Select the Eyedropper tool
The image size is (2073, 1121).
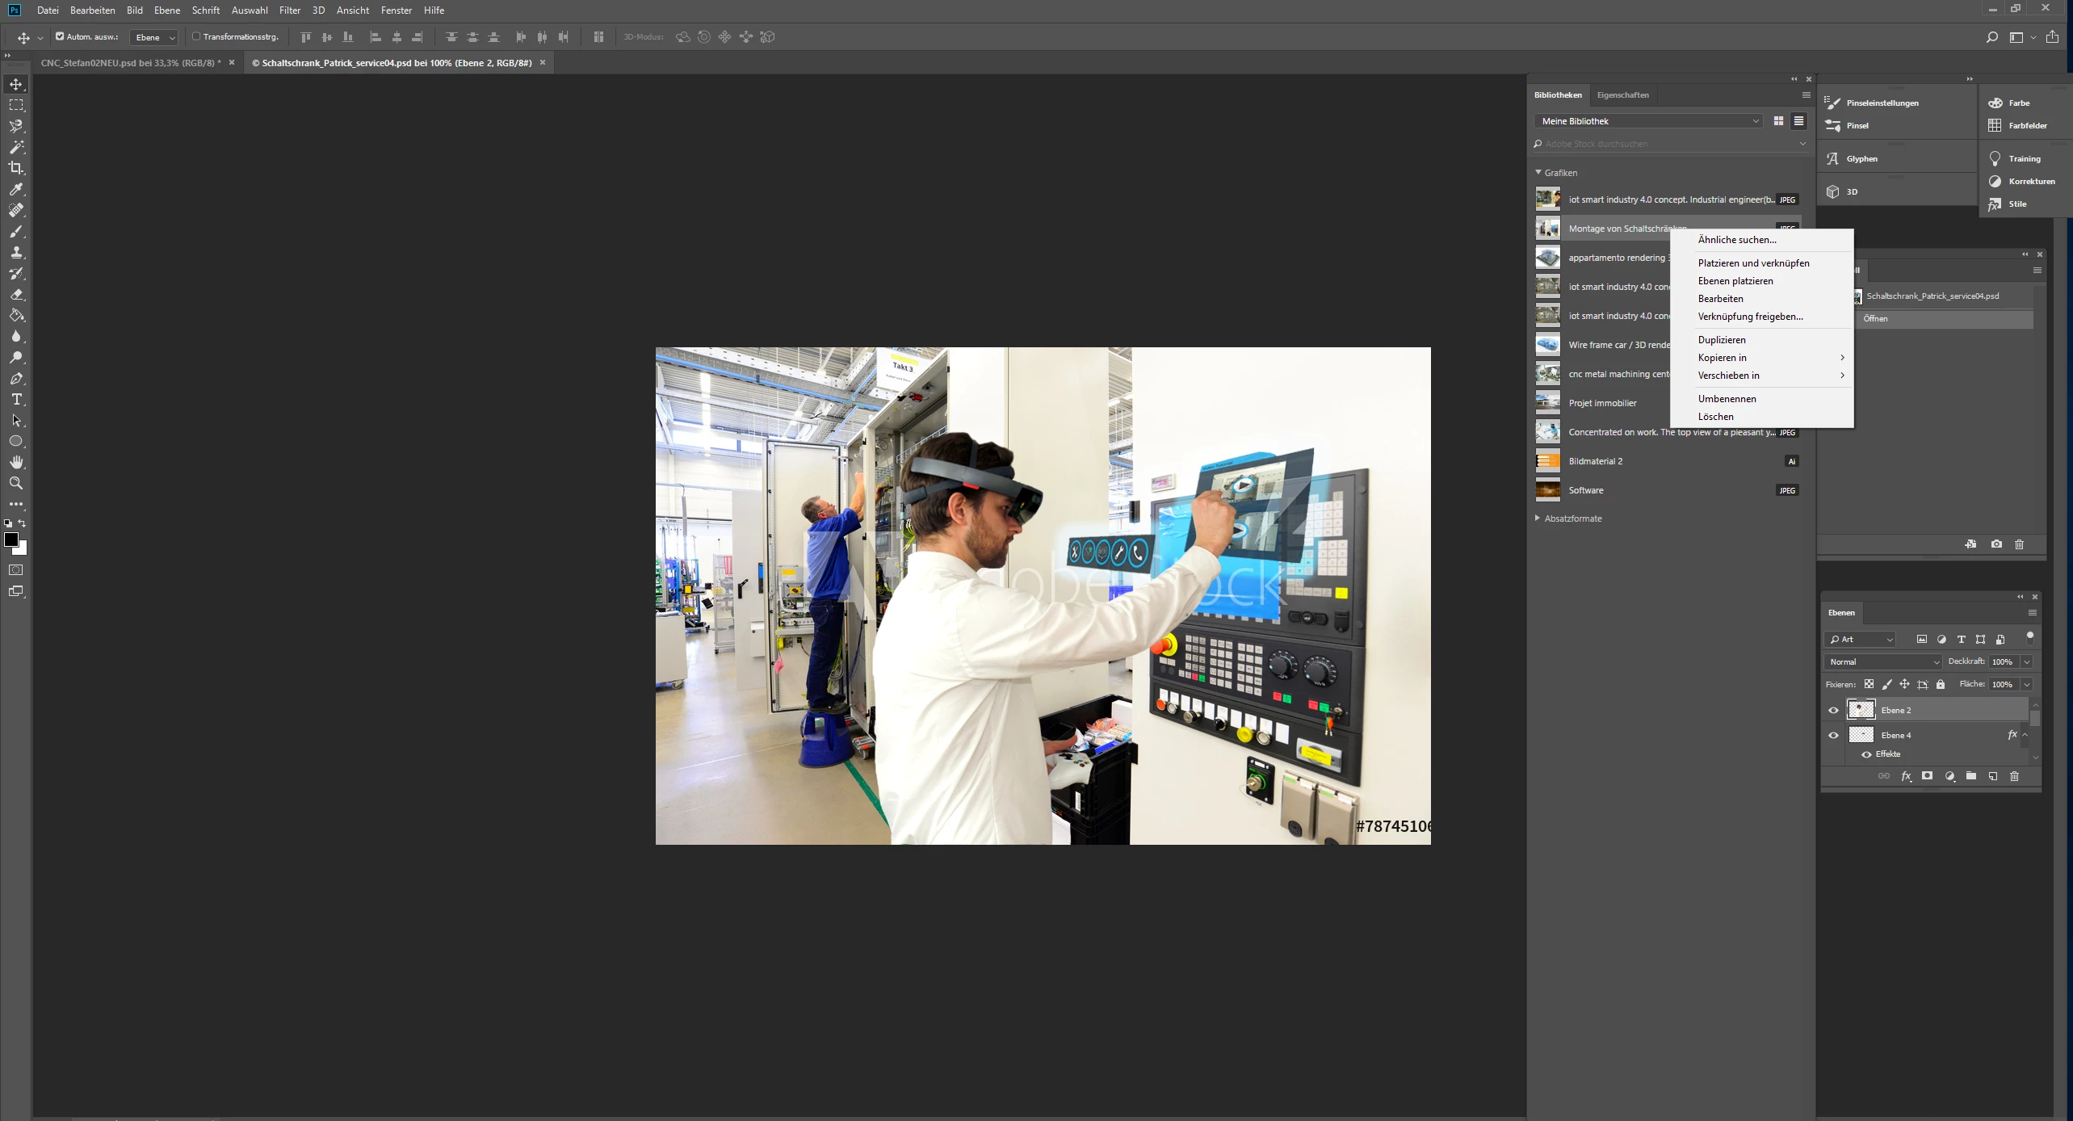click(x=16, y=189)
